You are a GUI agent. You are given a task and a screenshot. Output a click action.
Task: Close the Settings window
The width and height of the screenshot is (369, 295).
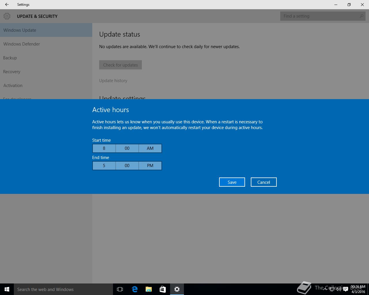click(362, 5)
